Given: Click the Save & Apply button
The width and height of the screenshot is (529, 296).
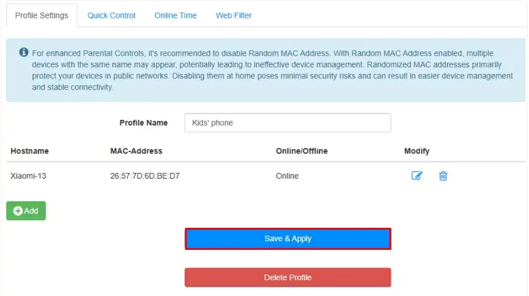Looking at the screenshot, I should click(288, 239).
